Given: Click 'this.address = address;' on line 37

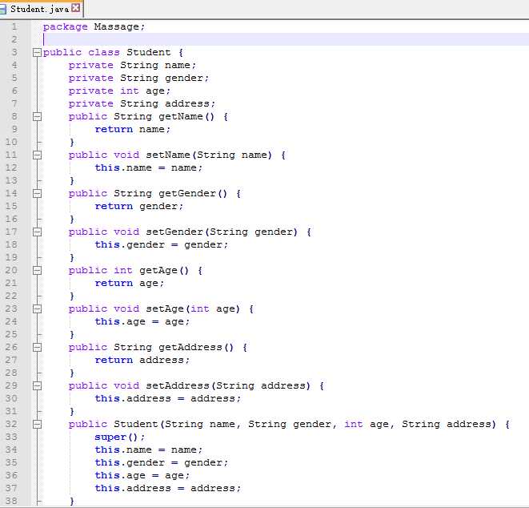Looking at the screenshot, I should click(168, 489).
